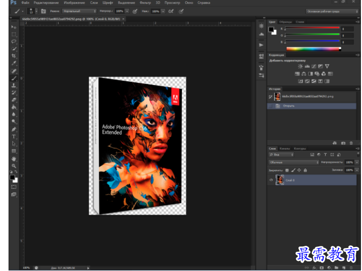Select the Hand tool
The width and height of the screenshot is (362, 271).
(x=14, y=159)
